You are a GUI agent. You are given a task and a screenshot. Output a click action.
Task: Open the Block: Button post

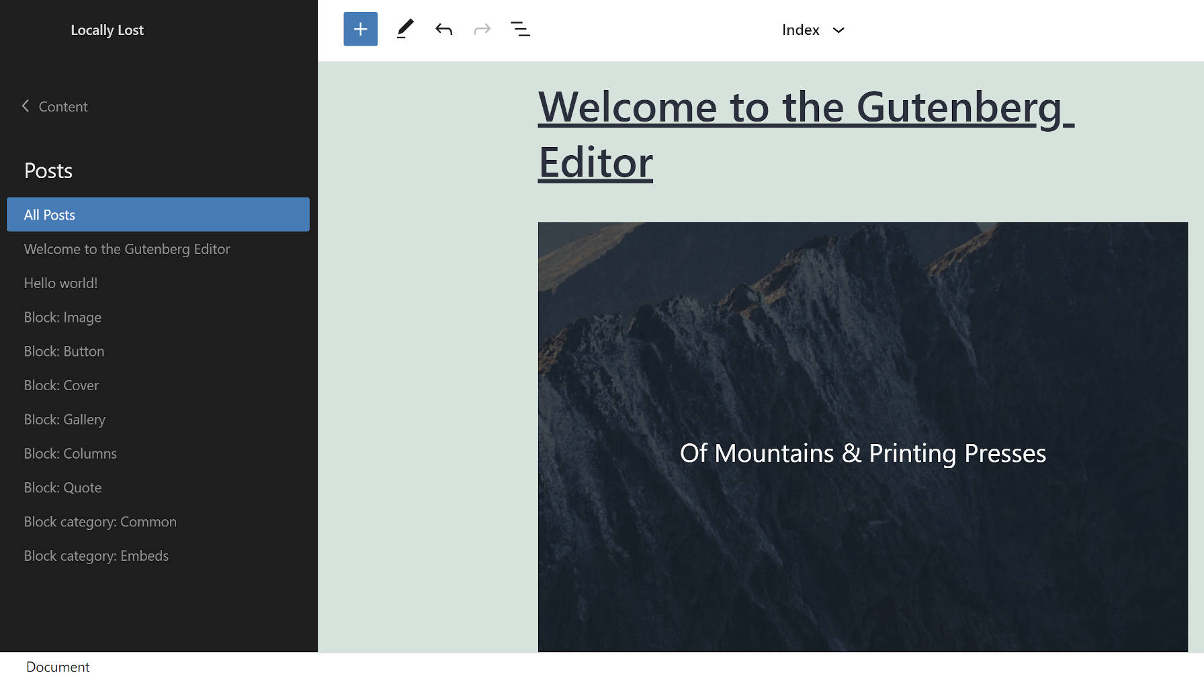click(x=64, y=351)
